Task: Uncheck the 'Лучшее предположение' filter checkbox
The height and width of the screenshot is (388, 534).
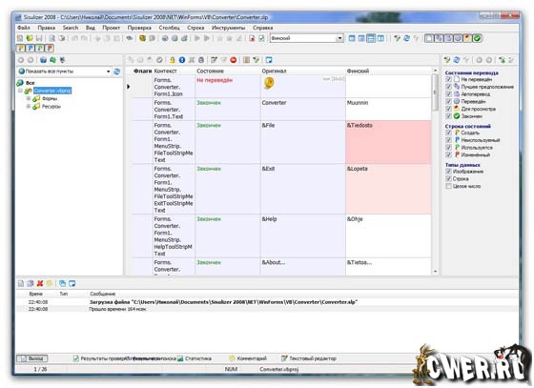Action: (x=448, y=87)
